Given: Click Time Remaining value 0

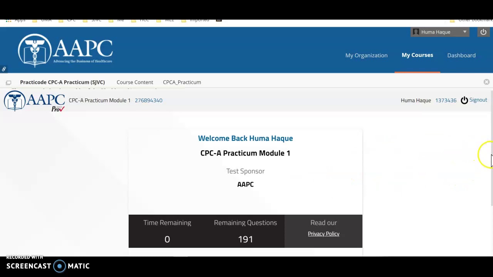Looking at the screenshot, I should (x=167, y=239).
